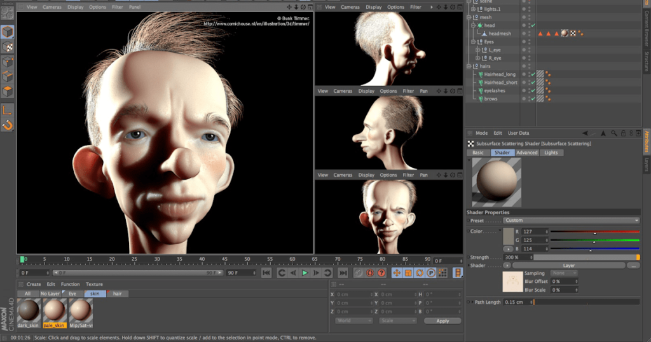Collapse the Eyes tree node
This screenshot has height=342, width=651.
(x=473, y=42)
